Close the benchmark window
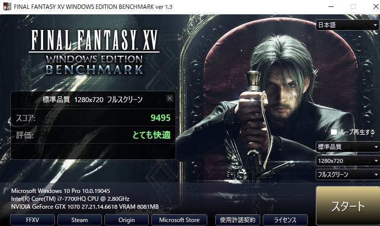Image resolution: width=380 pixels, height=226 pixels. pos(376,6)
